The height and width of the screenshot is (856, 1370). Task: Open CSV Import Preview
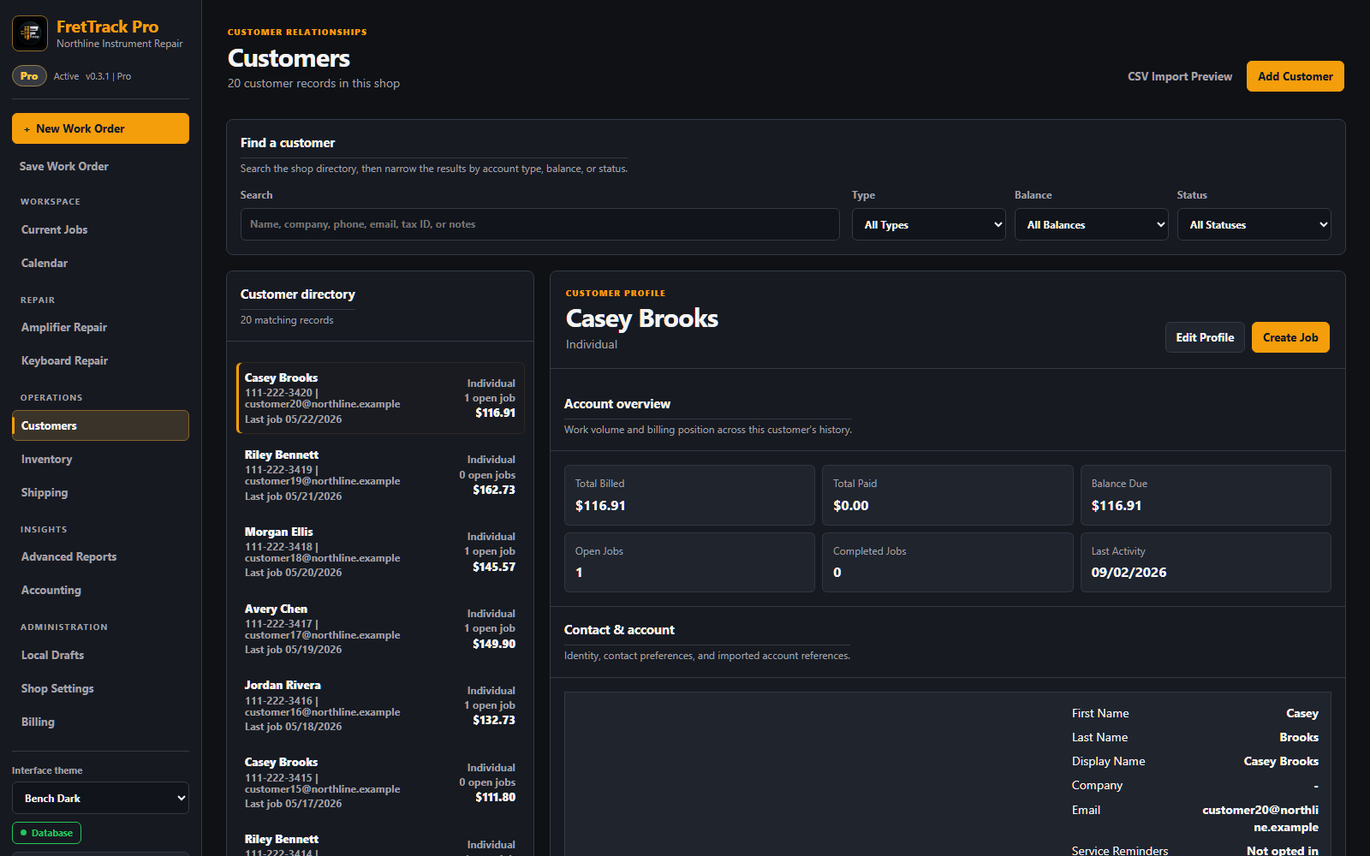tap(1179, 76)
